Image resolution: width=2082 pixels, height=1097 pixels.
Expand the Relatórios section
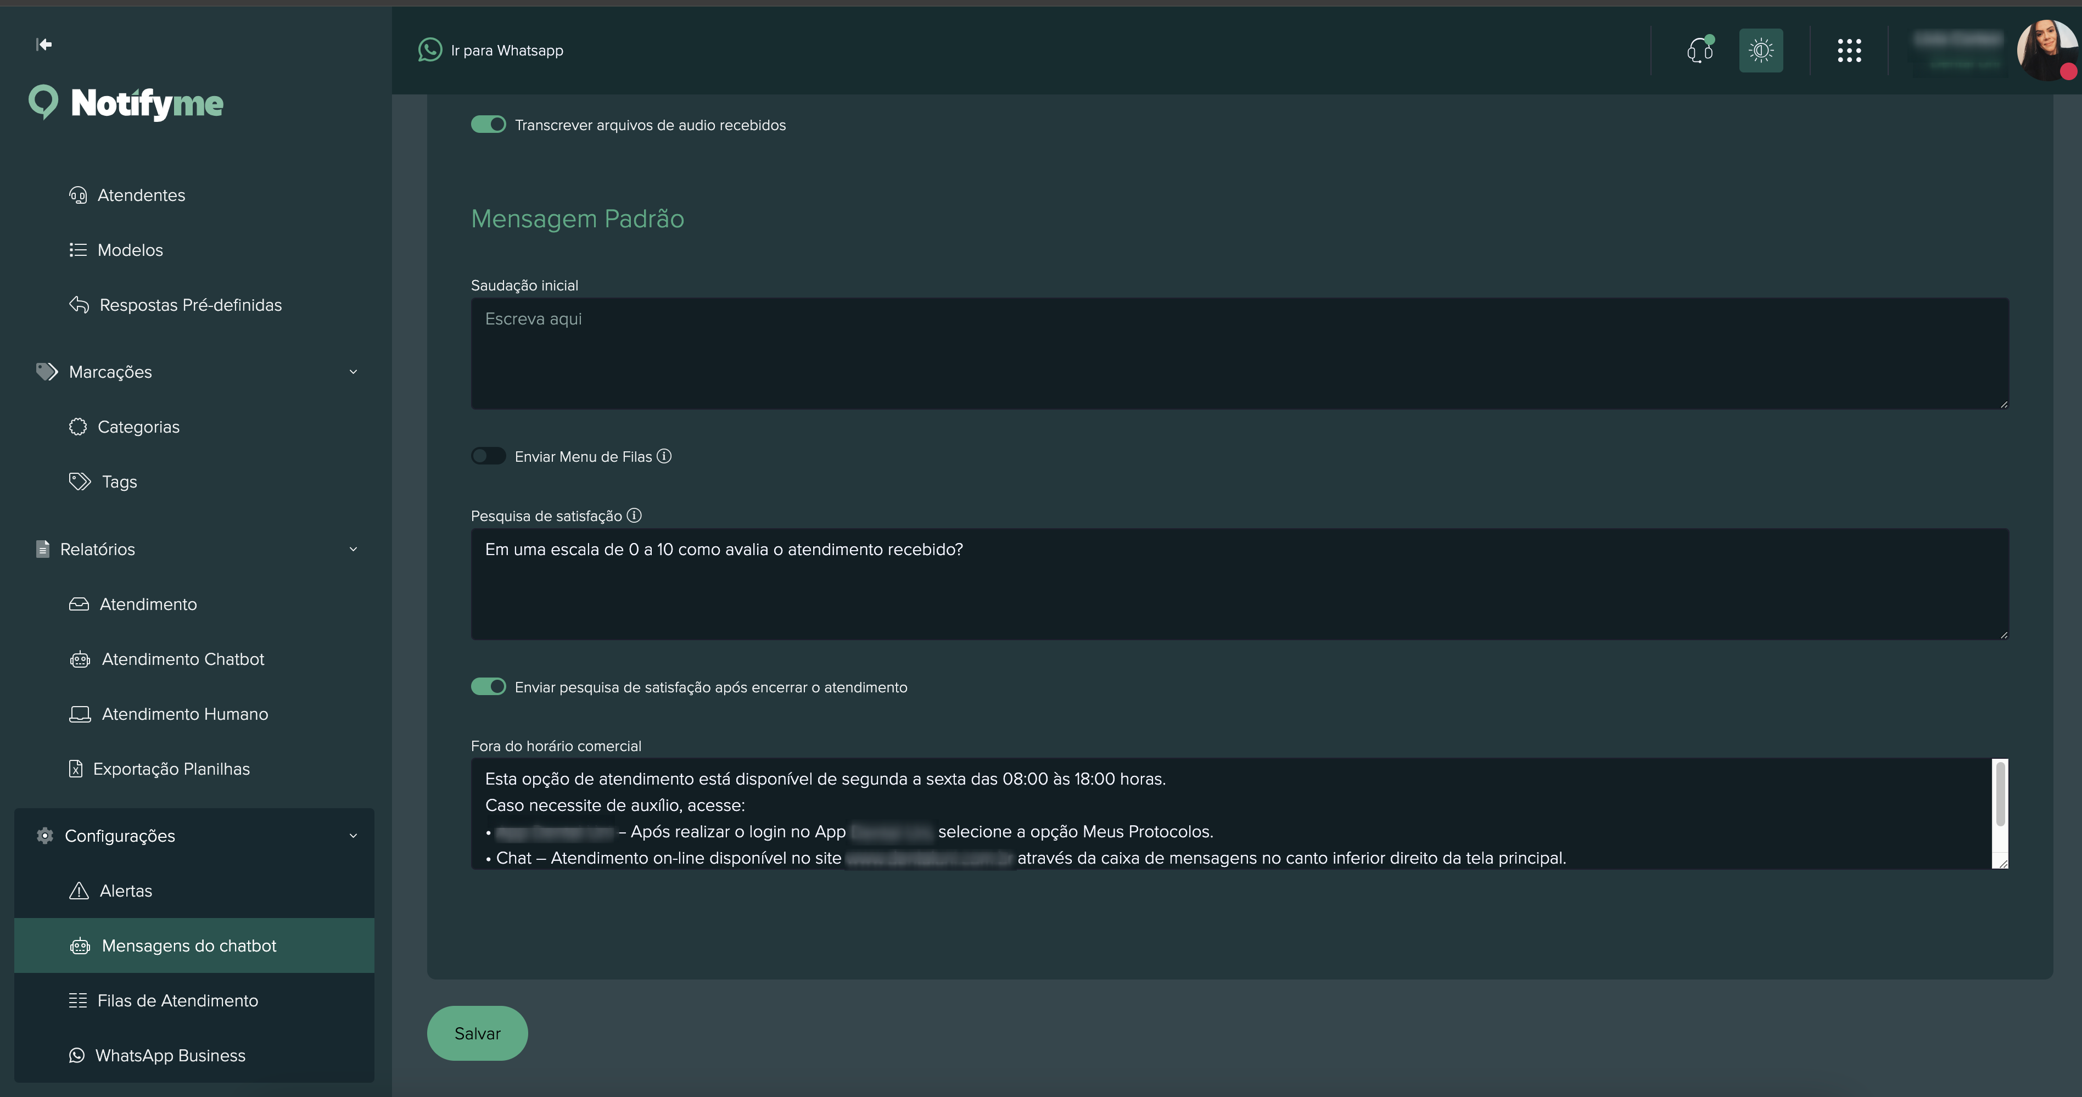click(353, 549)
